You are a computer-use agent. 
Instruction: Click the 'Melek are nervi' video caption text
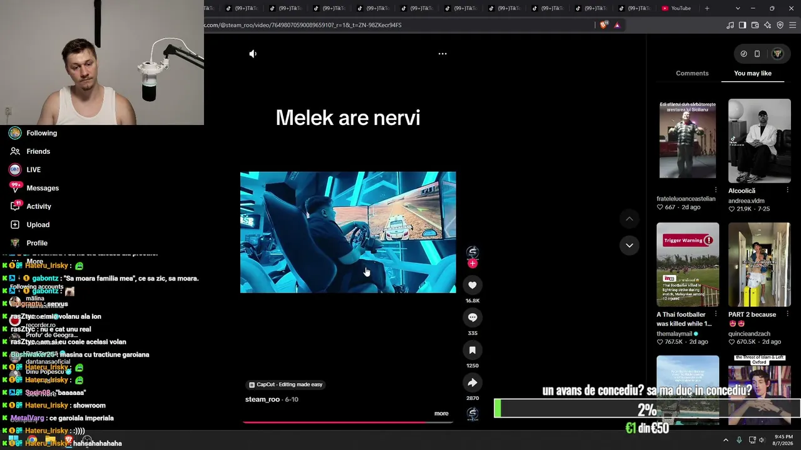click(x=348, y=118)
